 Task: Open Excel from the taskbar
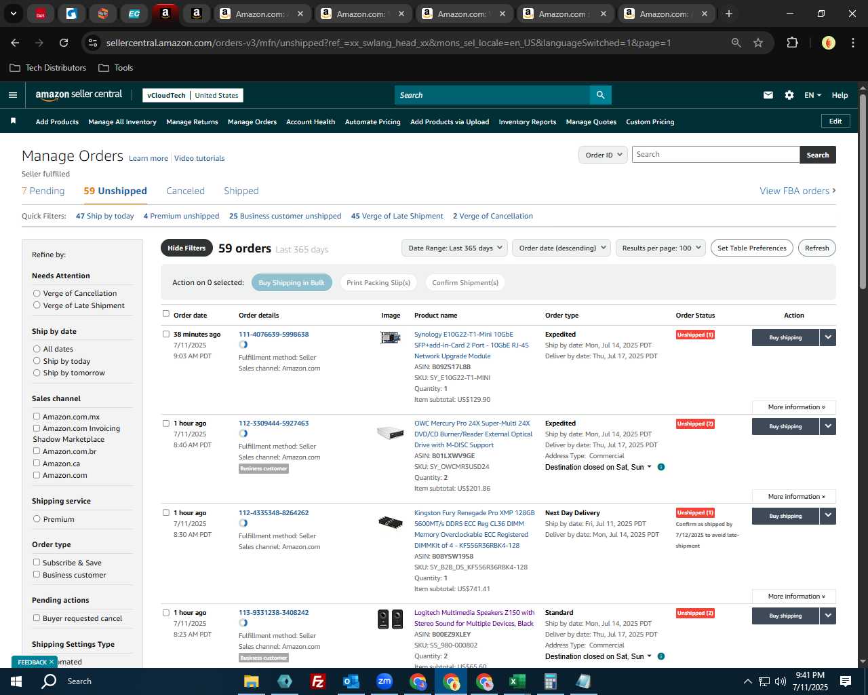(517, 681)
